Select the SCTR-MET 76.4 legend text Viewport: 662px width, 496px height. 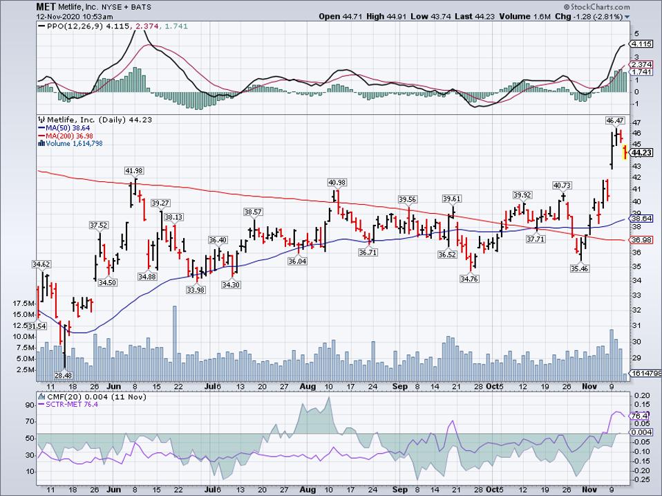tap(72, 404)
